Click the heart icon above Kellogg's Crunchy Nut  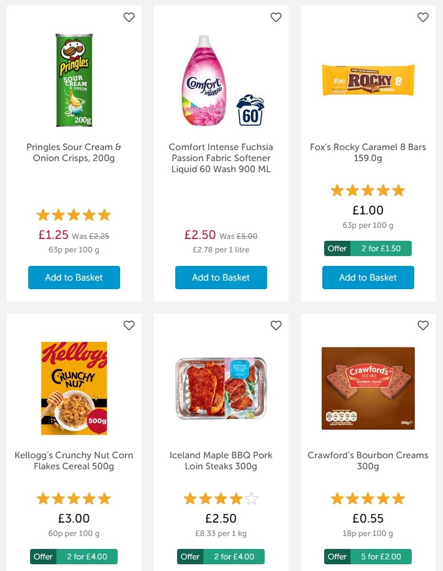129,325
